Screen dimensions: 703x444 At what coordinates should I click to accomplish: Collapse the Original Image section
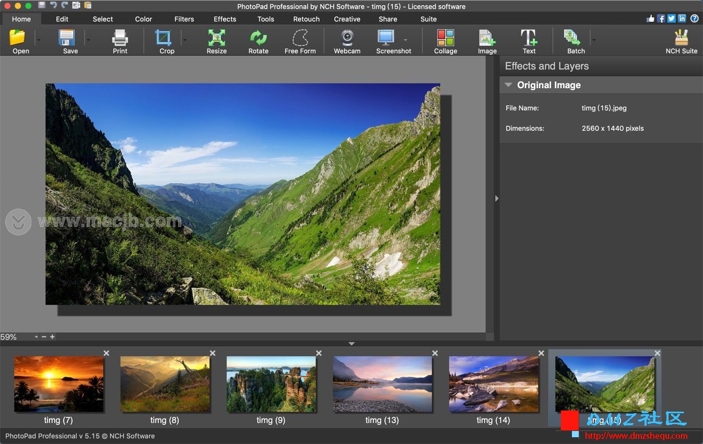[508, 85]
